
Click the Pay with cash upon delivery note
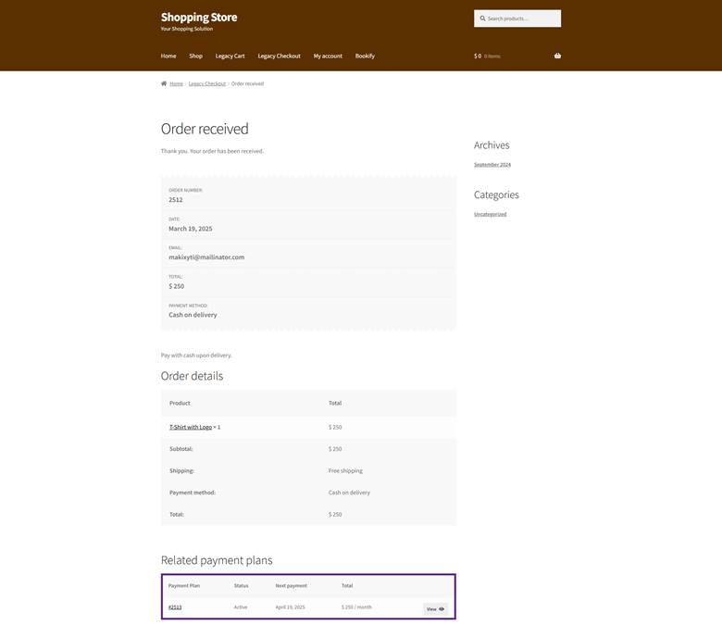[196, 356]
